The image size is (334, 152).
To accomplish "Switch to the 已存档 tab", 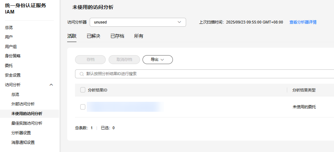I will point(117,36).
